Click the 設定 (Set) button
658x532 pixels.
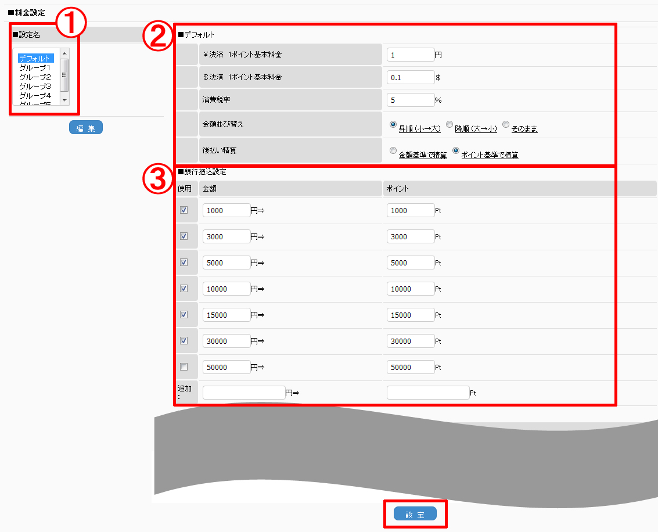[x=415, y=514]
